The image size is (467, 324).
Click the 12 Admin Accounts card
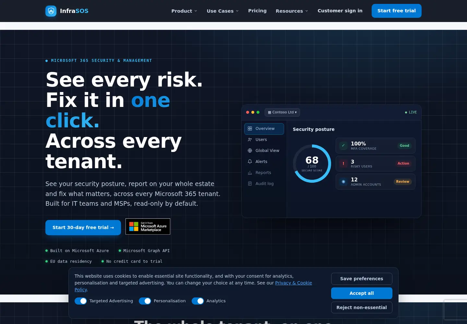[376, 182]
